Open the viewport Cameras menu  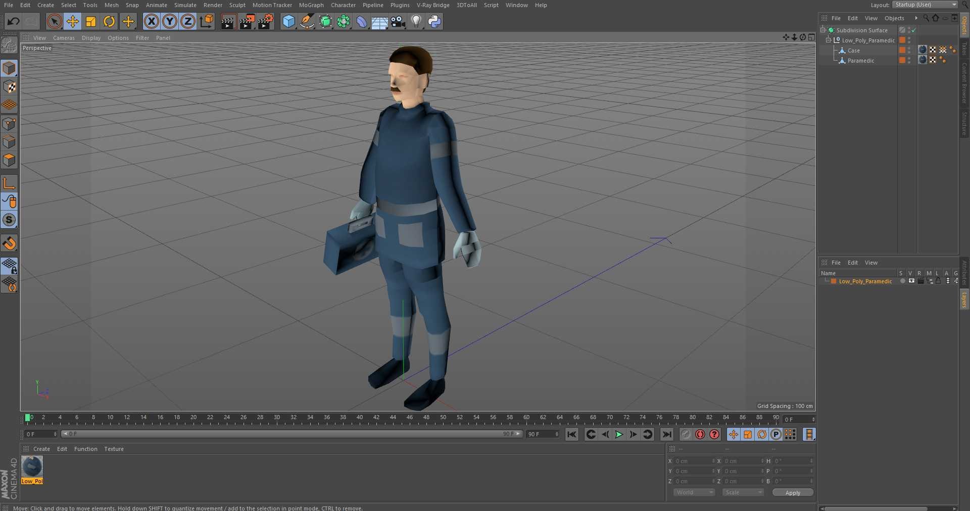64,38
